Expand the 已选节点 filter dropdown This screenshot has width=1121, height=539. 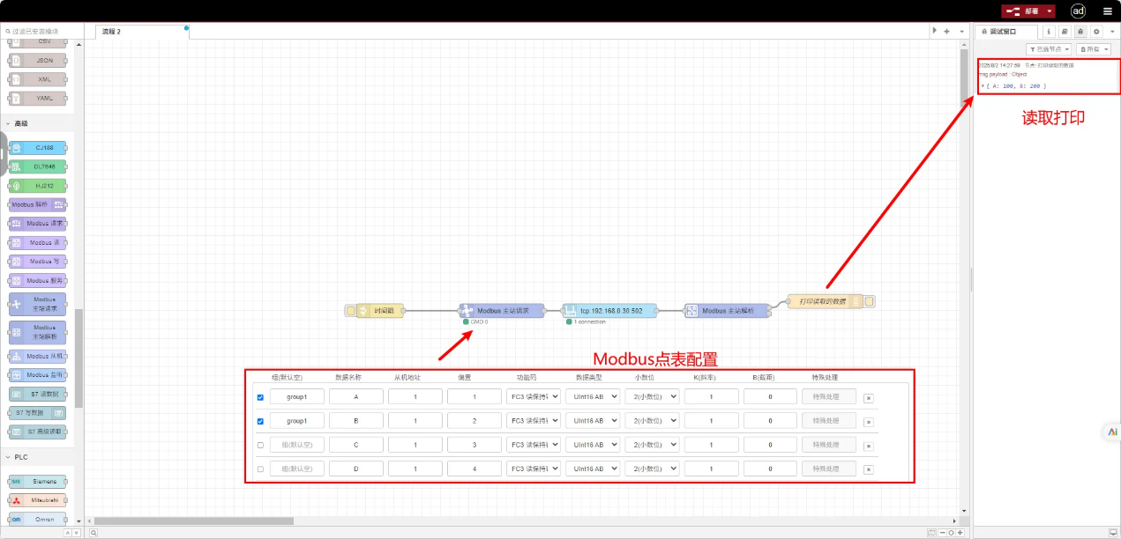1050,49
